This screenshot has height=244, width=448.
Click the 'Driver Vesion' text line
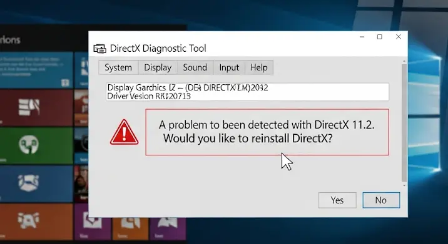(x=149, y=96)
